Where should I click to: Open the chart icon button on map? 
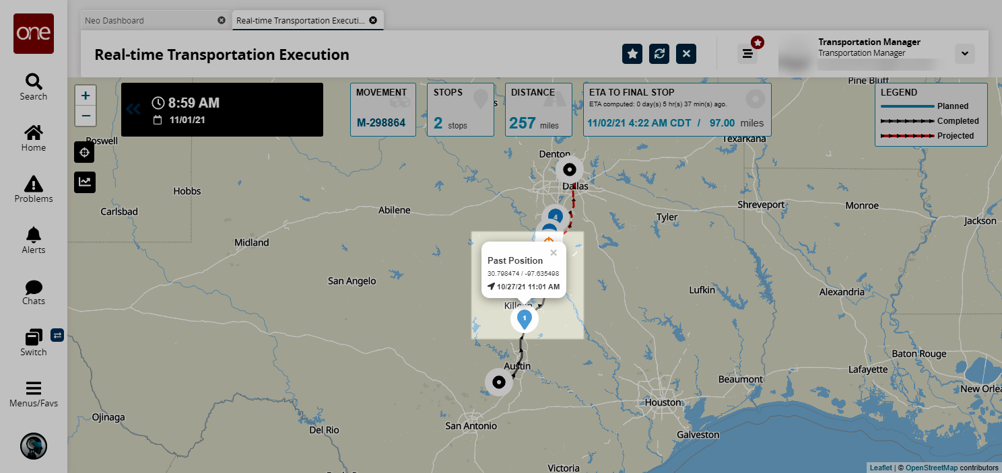coord(85,182)
